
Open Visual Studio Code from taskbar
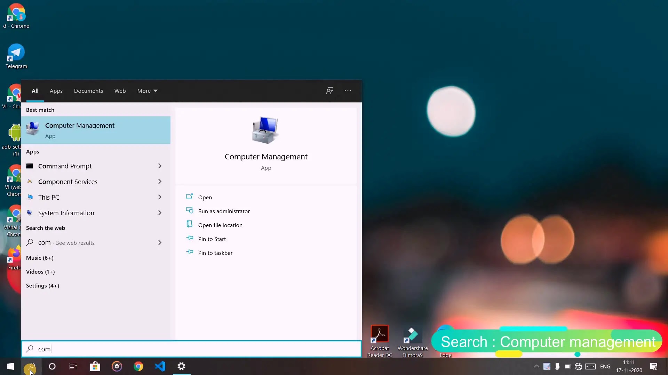pyautogui.click(x=160, y=366)
